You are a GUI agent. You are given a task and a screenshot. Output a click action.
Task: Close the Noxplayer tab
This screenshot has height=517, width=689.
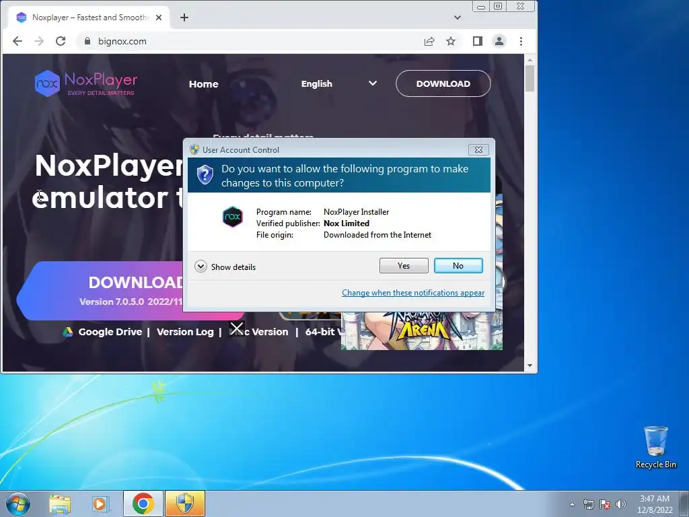159,18
